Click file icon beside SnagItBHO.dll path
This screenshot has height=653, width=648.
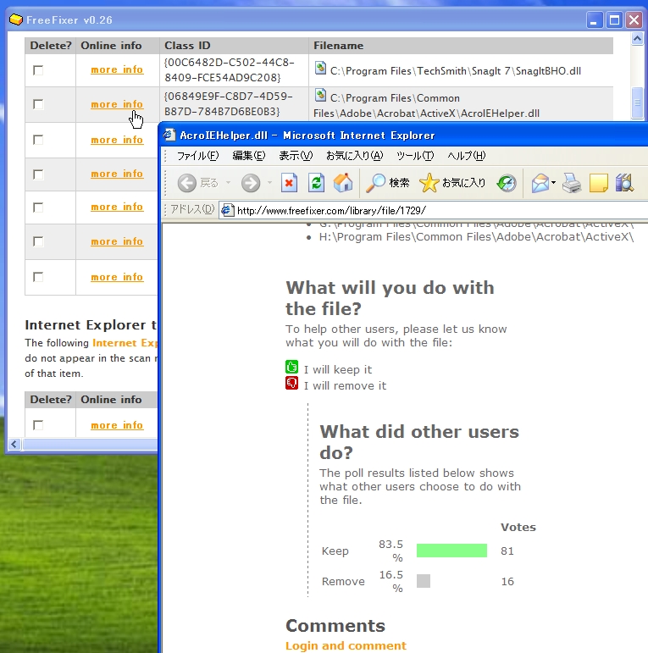pyautogui.click(x=320, y=68)
